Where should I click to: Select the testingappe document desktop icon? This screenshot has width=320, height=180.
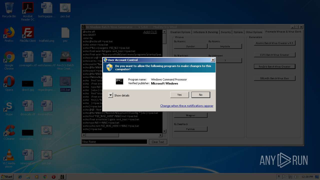46,10
